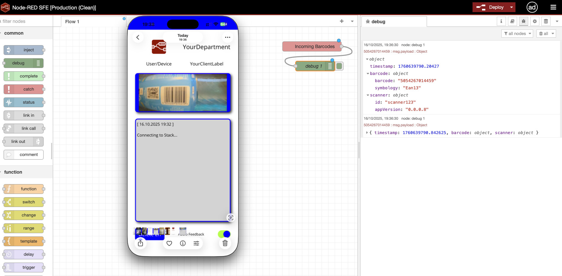Select the comment node in the palette
This screenshot has height=276, width=562.
coord(24,155)
